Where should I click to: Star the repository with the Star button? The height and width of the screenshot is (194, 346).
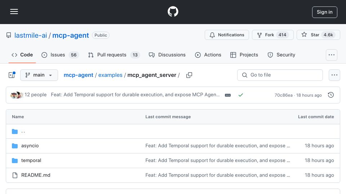318,35
